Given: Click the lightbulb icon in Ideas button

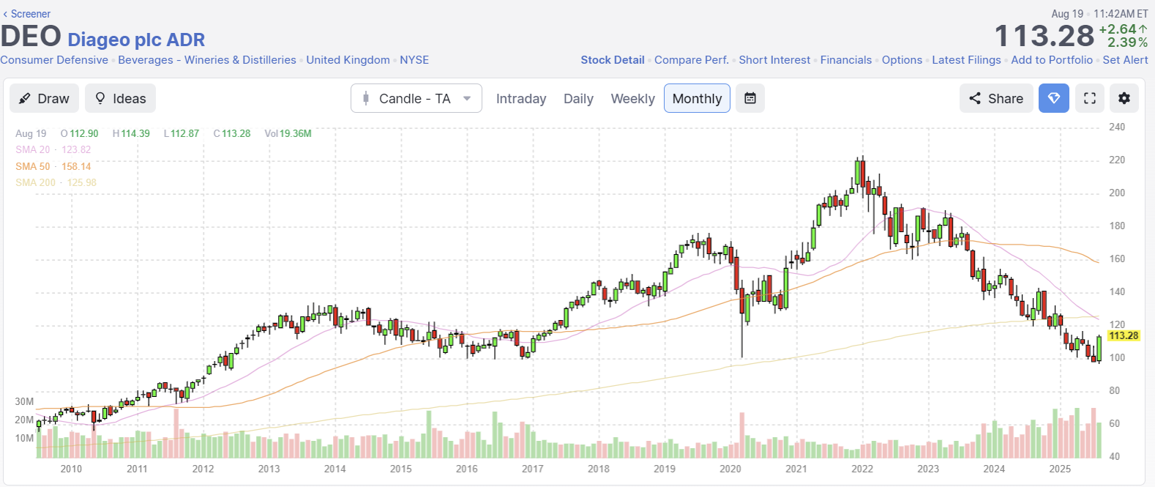Looking at the screenshot, I should (100, 98).
